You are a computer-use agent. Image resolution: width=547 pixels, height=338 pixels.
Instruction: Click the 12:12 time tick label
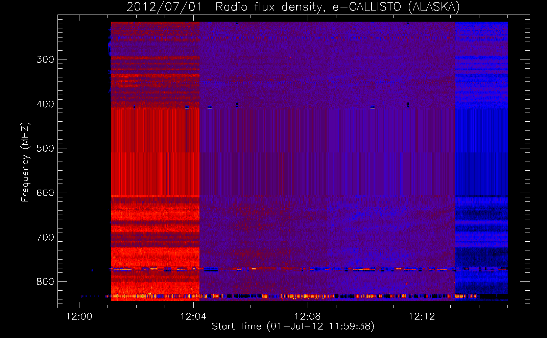coord(422,317)
